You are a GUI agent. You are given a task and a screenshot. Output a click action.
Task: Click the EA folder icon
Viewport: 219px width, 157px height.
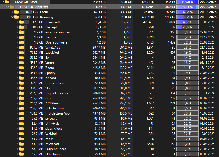click(21, 58)
